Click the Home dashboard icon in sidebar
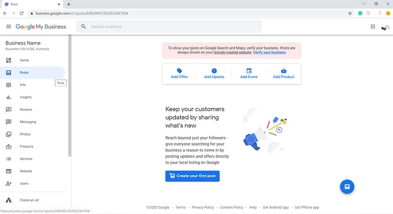 pos(9,60)
